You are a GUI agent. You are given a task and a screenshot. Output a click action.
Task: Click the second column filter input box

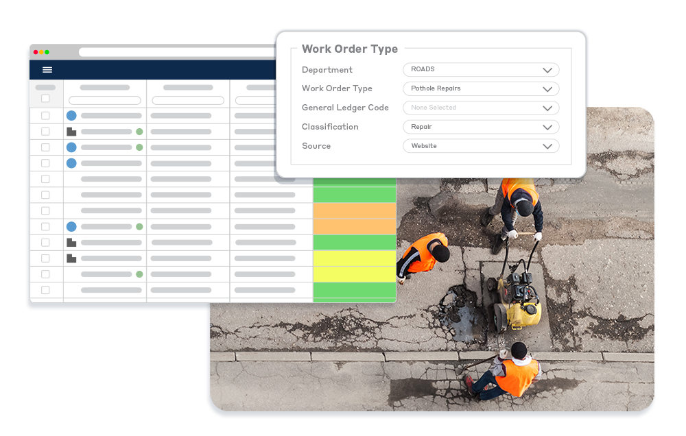tap(188, 101)
